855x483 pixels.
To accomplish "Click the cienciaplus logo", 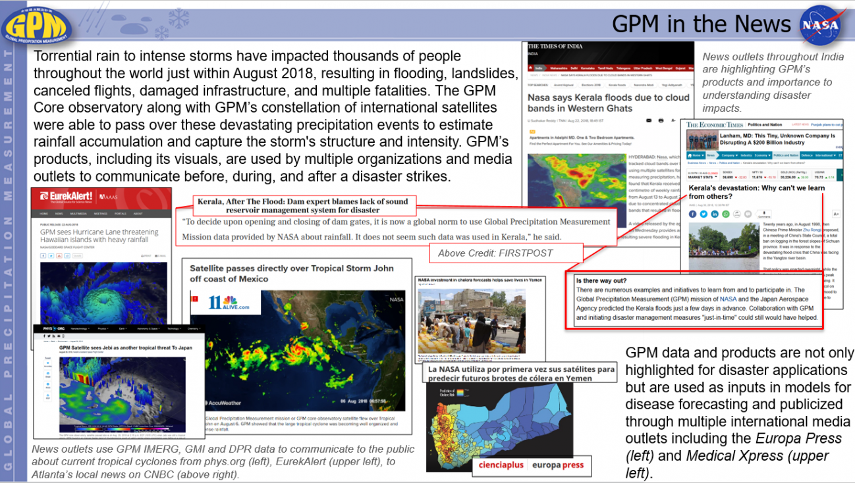I will 502,464.
